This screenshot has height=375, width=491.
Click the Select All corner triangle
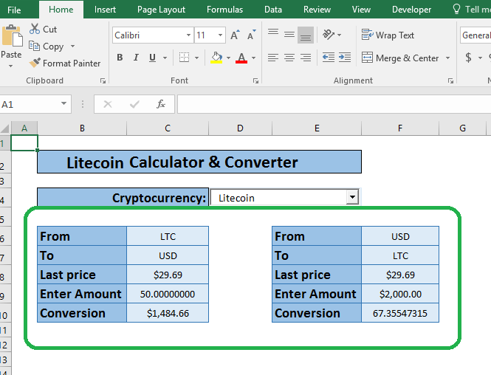coord(4,128)
